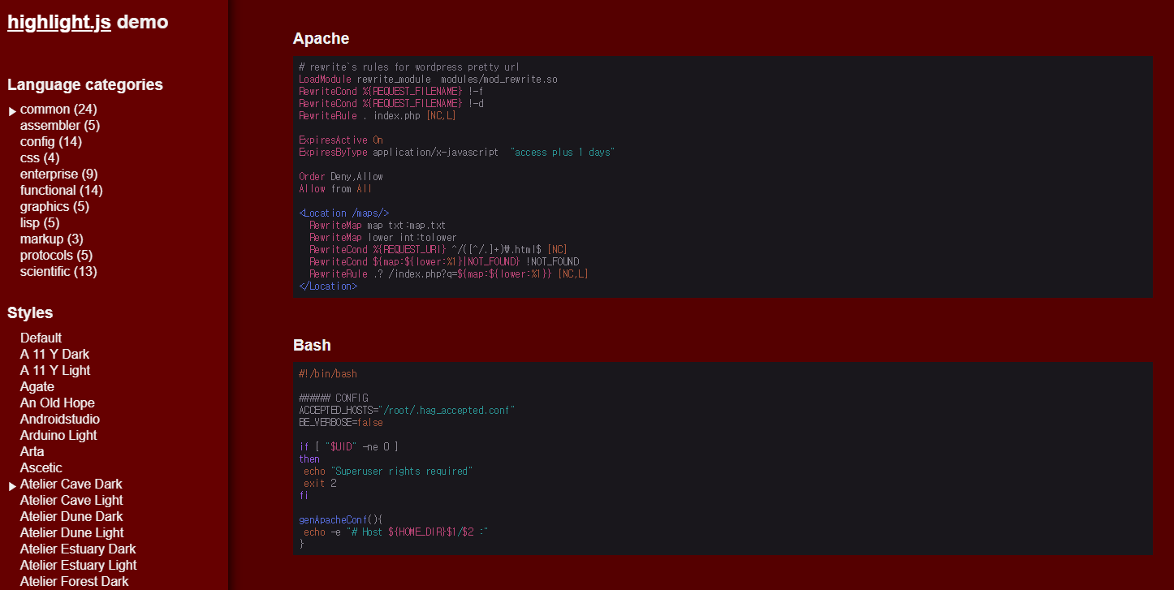Select the scientific (13) category
Viewport: 1174px width, 590px height.
[58, 271]
